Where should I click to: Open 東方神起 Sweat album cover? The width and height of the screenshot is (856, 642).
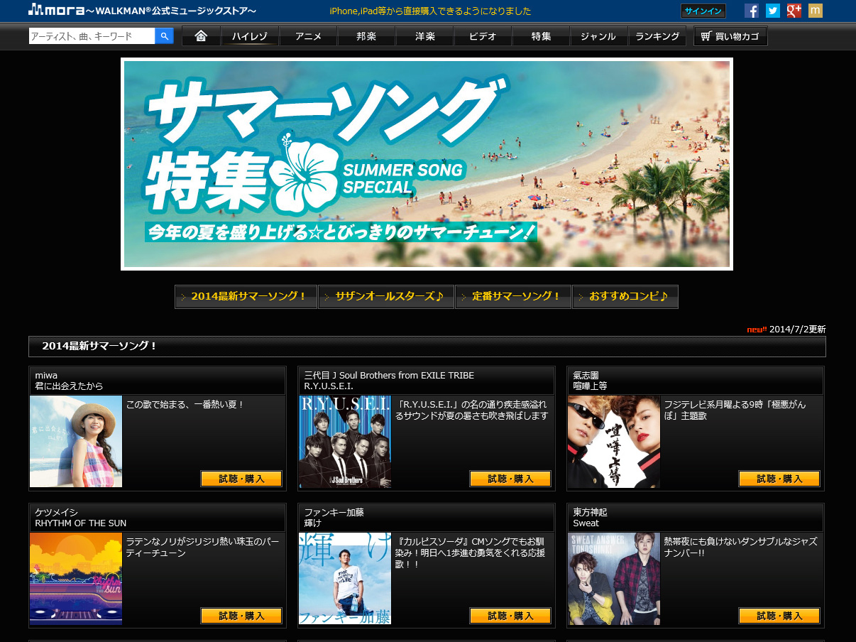tap(614, 578)
